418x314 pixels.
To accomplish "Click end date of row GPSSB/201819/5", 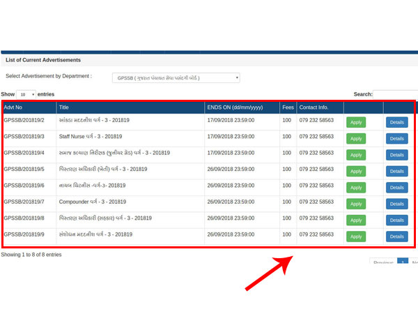I will click(231, 169).
